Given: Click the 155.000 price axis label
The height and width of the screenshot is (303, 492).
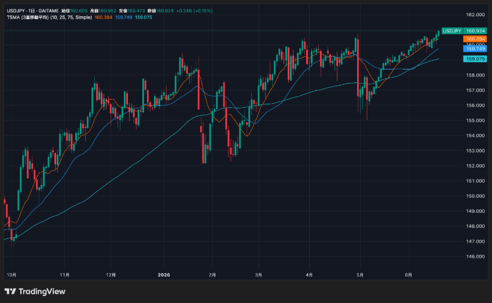Looking at the screenshot, I should (475, 121).
